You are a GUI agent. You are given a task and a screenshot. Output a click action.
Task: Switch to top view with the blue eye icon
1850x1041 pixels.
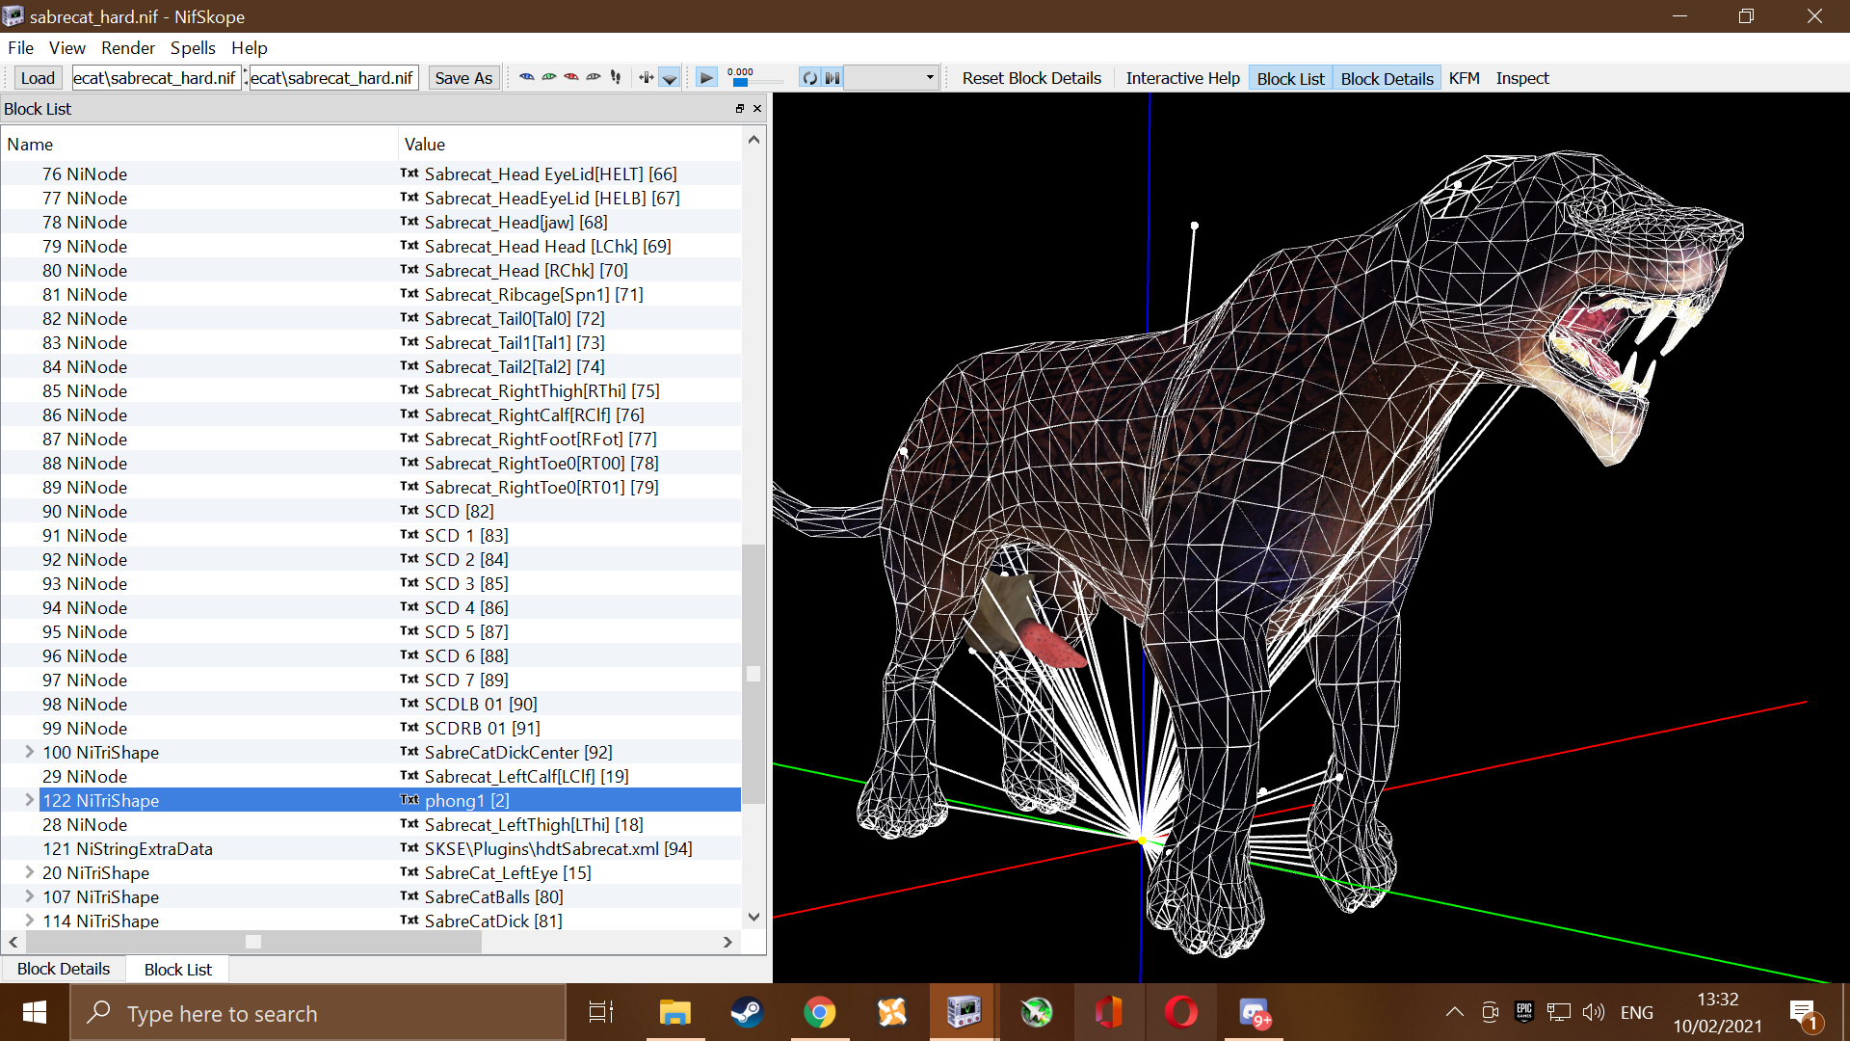pyautogui.click(x=527, y=78)
